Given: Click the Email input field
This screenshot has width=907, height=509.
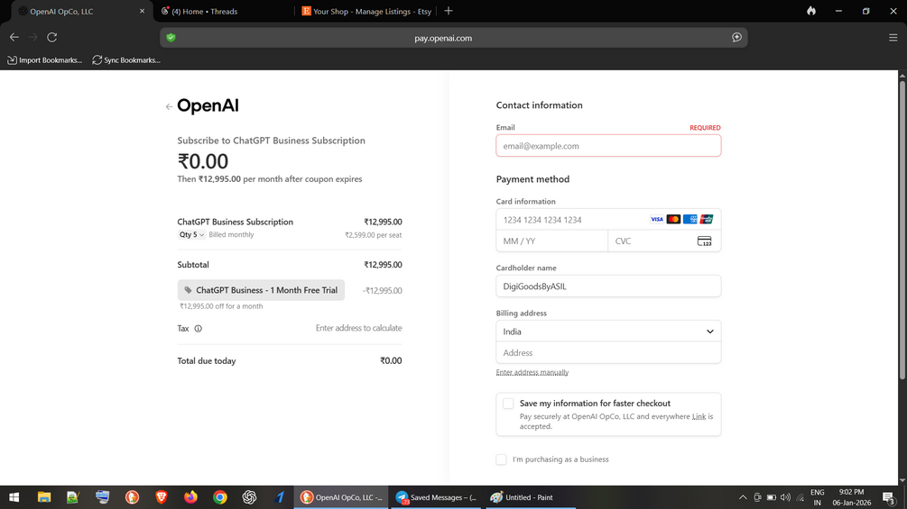Looking at the screenshot, I should pos(608,145).
